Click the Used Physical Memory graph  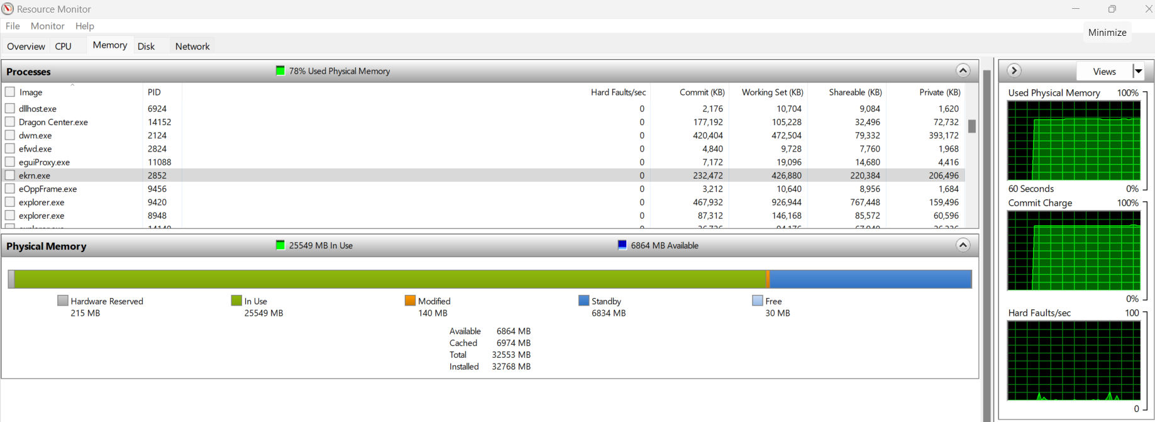(x=1074, y=141)
